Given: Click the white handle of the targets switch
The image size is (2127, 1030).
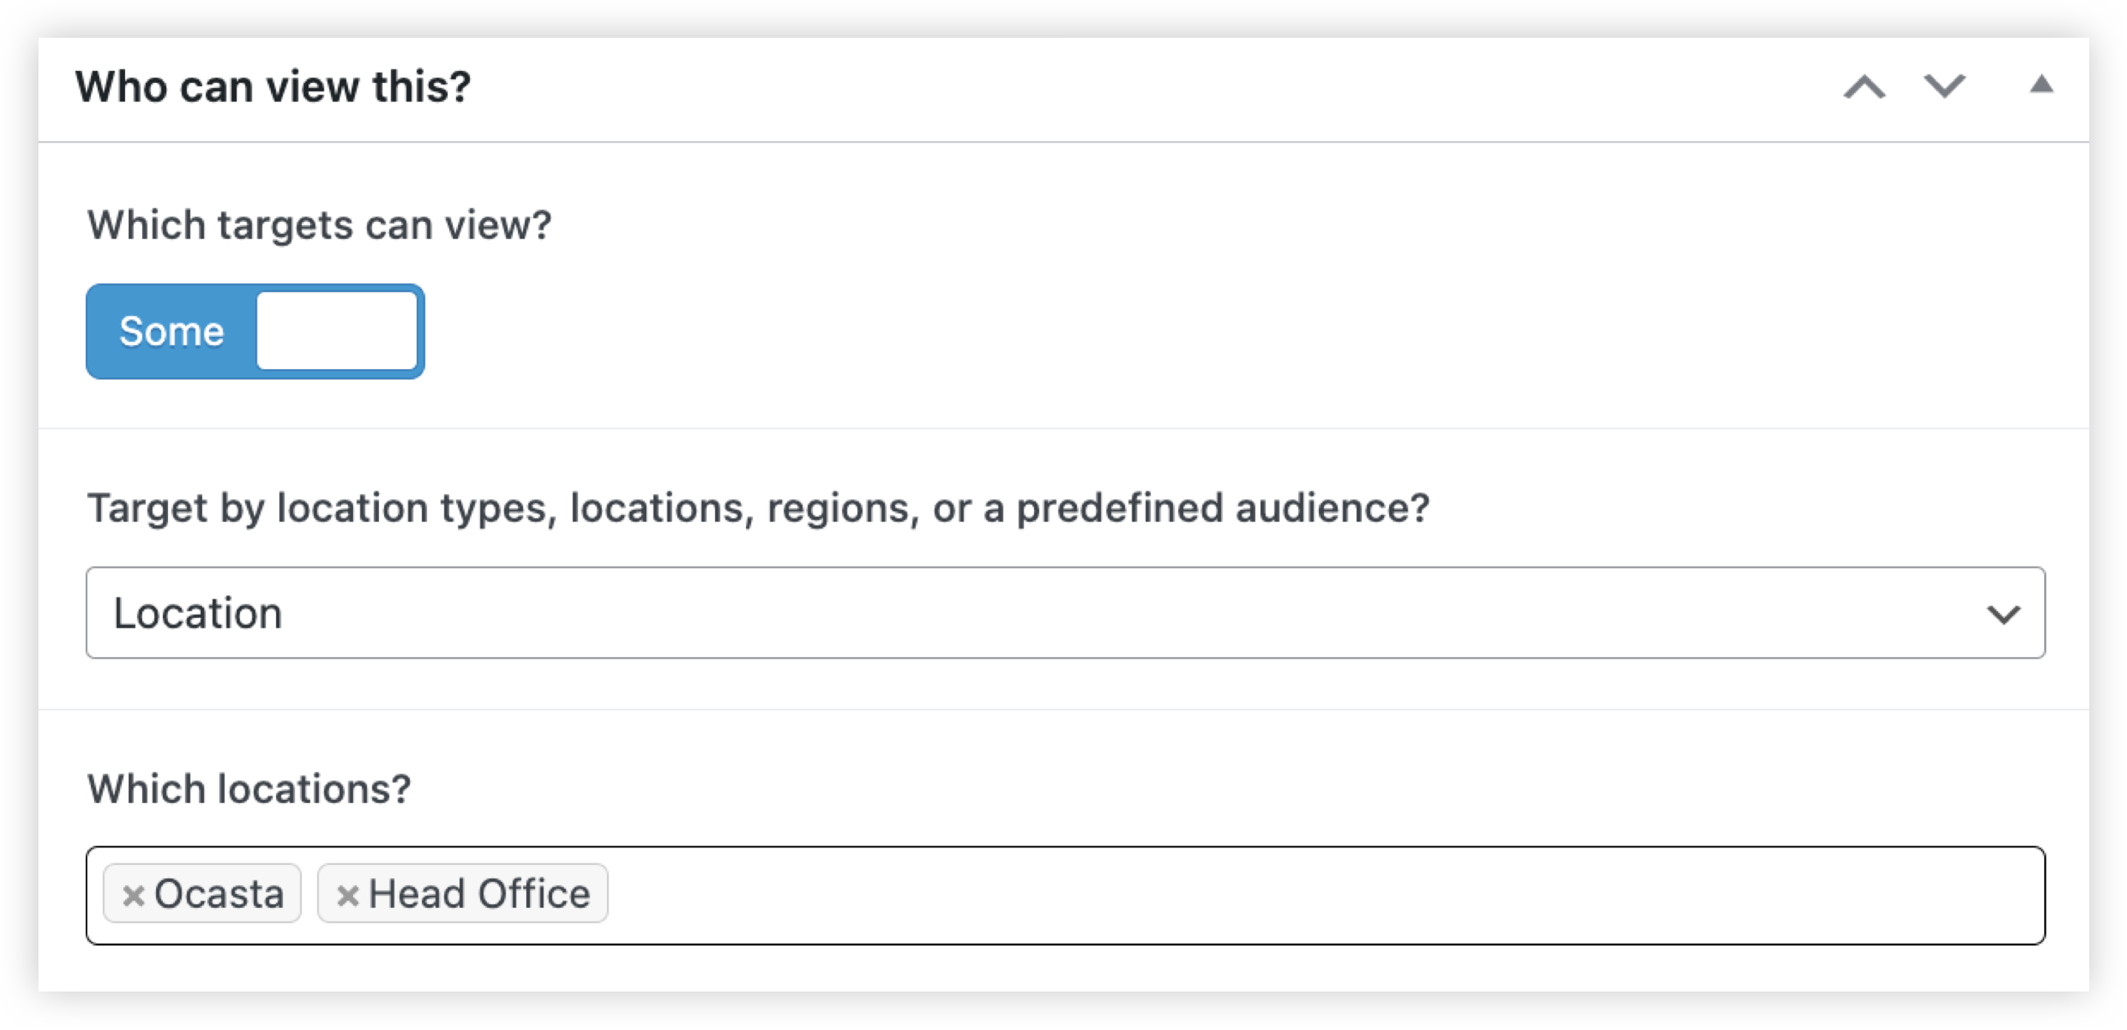Looking at the screenshot, I should [x=337, y=331].
